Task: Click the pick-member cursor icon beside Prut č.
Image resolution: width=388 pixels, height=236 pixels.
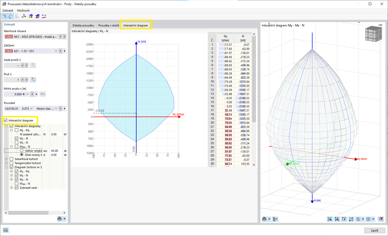Action: pyautogui.click(x=33, y=80)
